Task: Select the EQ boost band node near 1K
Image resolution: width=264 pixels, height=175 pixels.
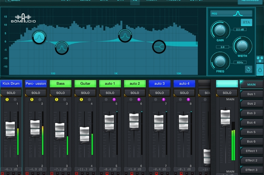Action: coord(125,36)
